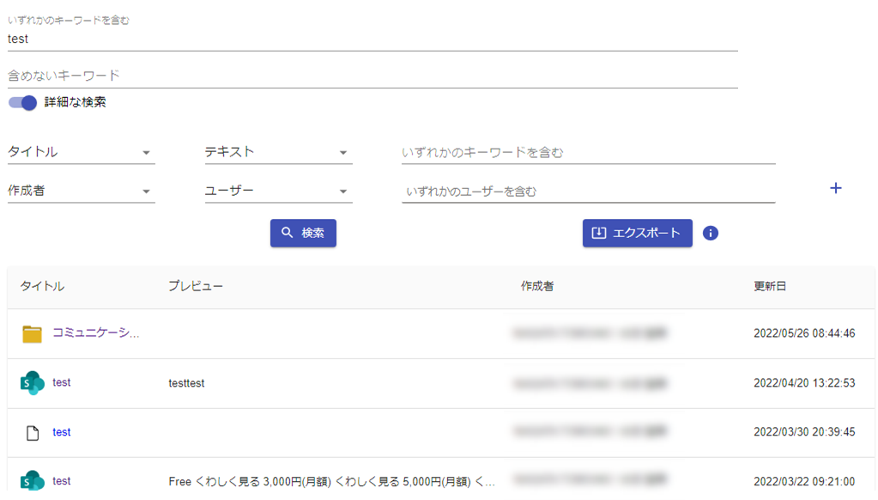Open the コミュニケーシ... folder link

click(95, 333)
